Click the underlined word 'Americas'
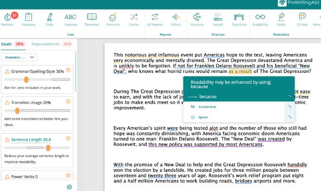This screenshot has width=321, height=191. coord(214,55)
